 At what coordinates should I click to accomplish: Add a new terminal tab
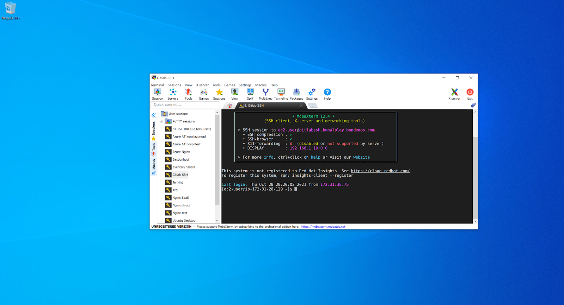[x=312, y=106]
